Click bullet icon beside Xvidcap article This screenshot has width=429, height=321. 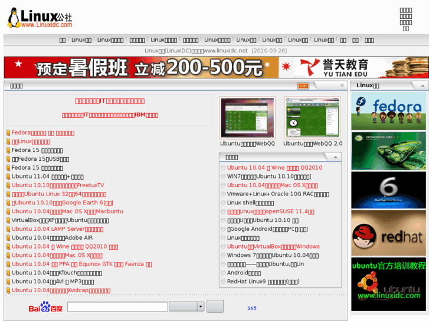(8, 290)
